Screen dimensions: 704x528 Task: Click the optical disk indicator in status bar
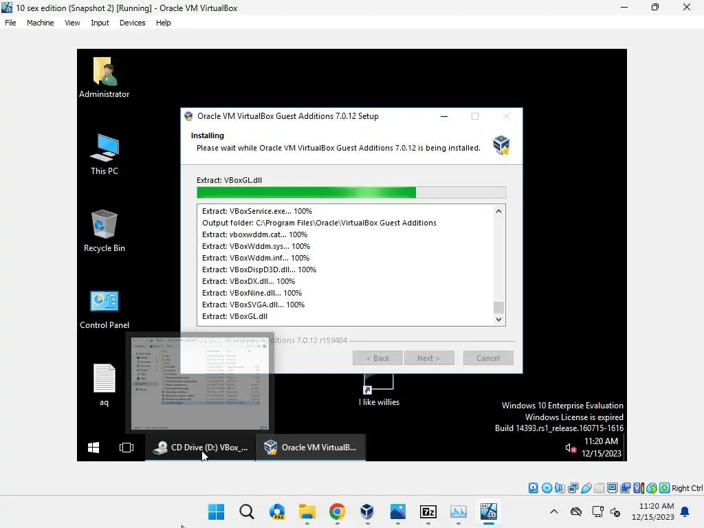(547, 487)
